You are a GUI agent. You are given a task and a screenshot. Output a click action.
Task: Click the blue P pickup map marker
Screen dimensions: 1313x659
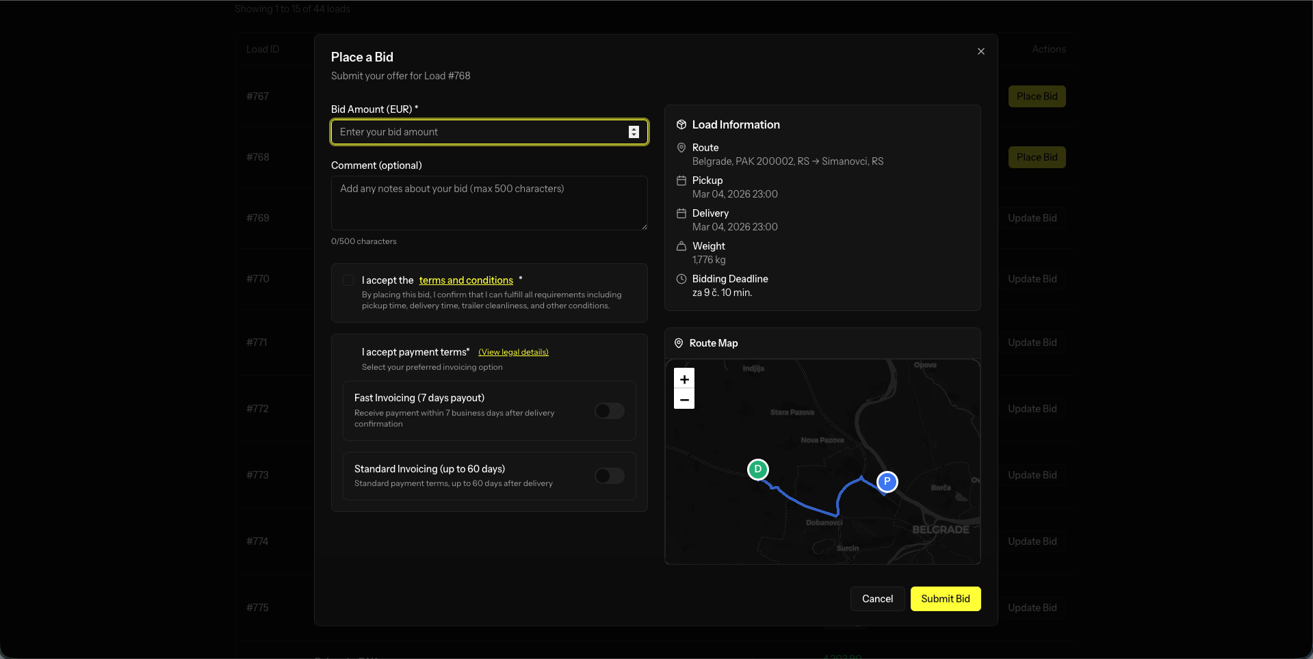coord(887,481)
